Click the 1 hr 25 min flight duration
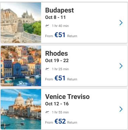 pos(60,69)
